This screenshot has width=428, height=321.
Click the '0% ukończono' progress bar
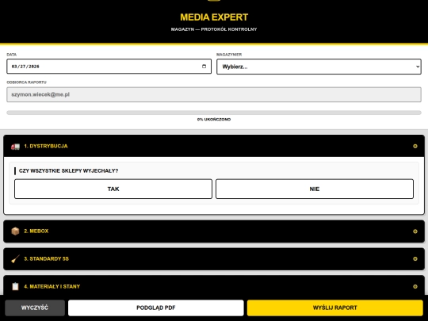pos(214,113)
